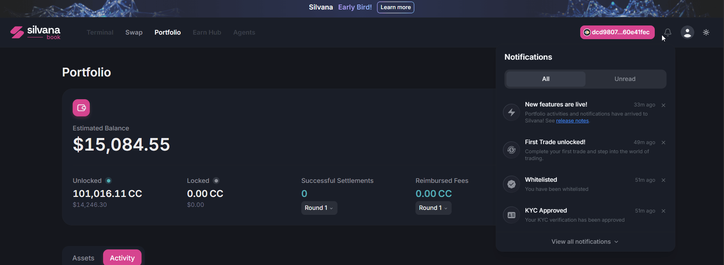Click lightning icon of New features notification
The width and height of the screenshot is (724, 265).
tap(511, 112)
